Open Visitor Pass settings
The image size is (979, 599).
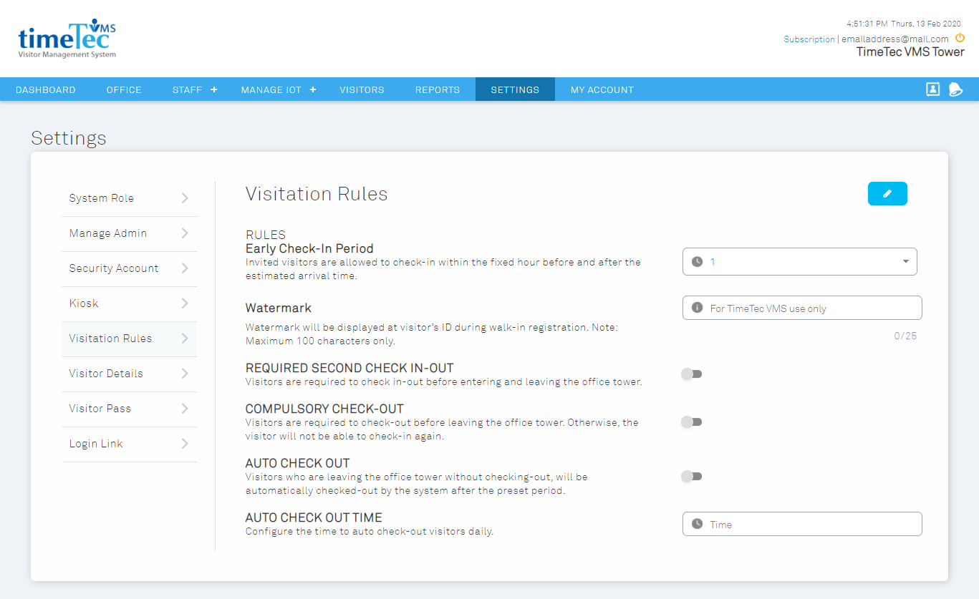click(x=129, y=409)
